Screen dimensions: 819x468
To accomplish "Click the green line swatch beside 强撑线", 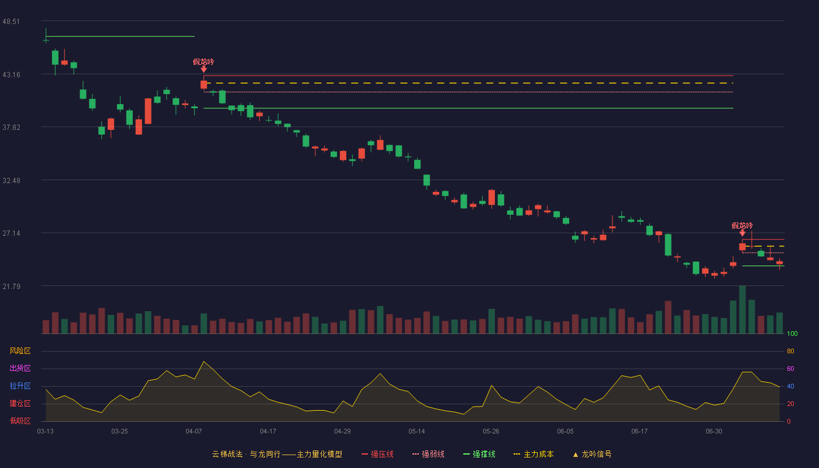I will [x=467, y=454].
